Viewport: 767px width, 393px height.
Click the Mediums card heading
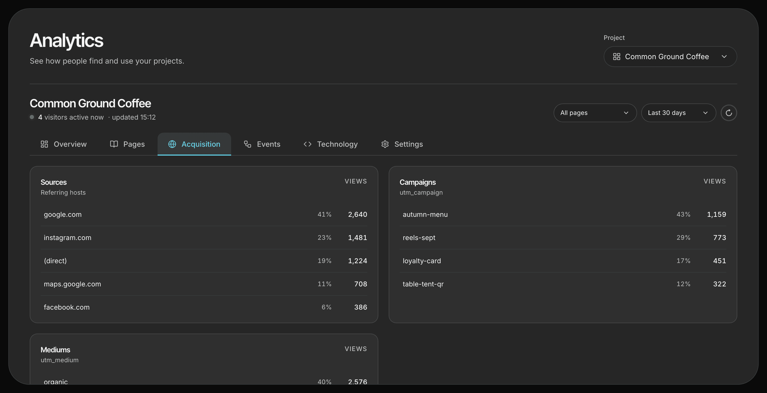click(x=55, y=349)
